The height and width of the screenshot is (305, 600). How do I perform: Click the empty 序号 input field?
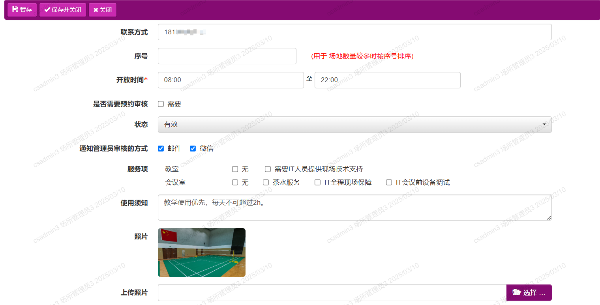coord(227,56)
